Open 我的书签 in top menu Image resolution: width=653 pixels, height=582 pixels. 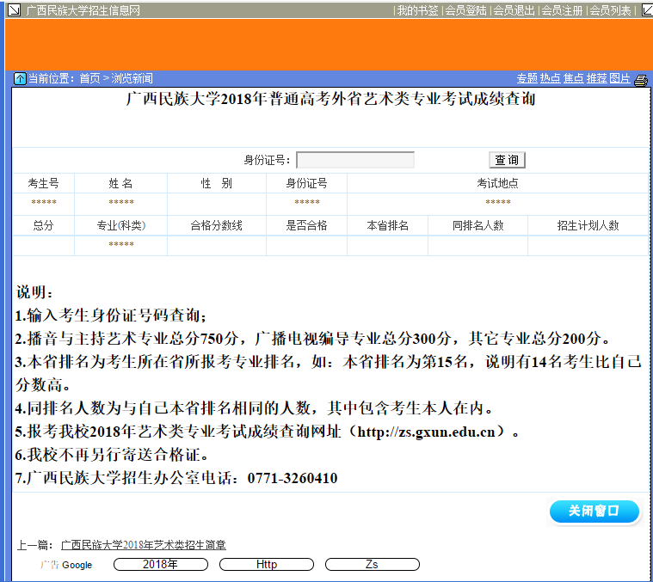(x=417, y=10)
